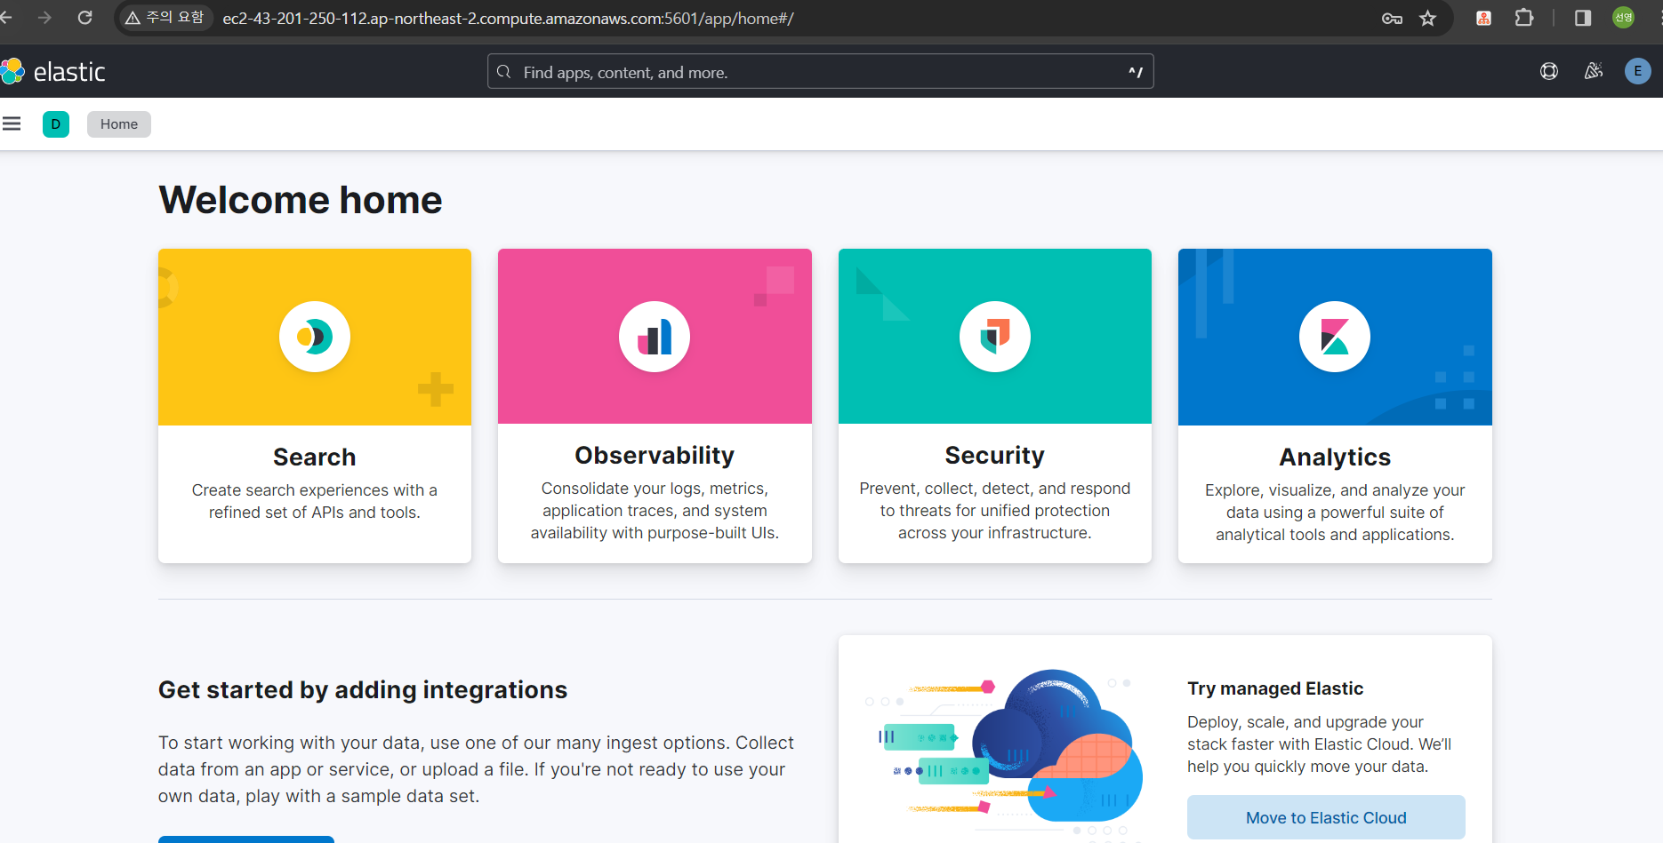
Task: Click the magnifier icon in the search field
Action: pos(504,72)
